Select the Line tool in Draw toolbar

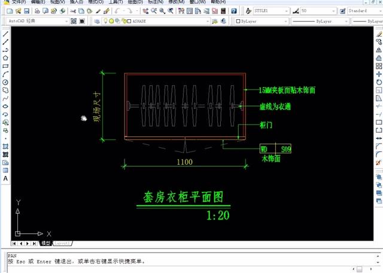[x=5, y=34]
